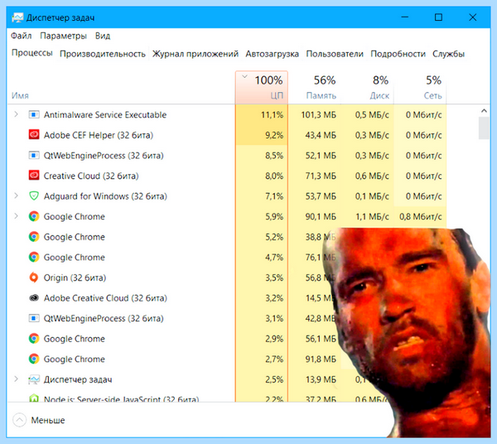Collapse view with the Меньше arrow button
497x444 pixels.
pos(19,420)
